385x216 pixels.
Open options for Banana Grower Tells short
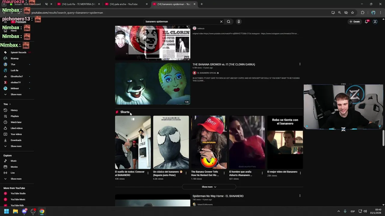224,173
